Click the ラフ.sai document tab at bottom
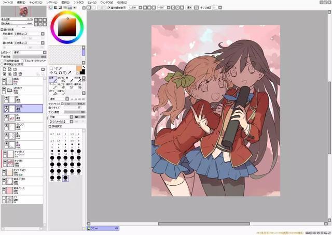This screenshot has width=332, height=235. pos(103,228)
